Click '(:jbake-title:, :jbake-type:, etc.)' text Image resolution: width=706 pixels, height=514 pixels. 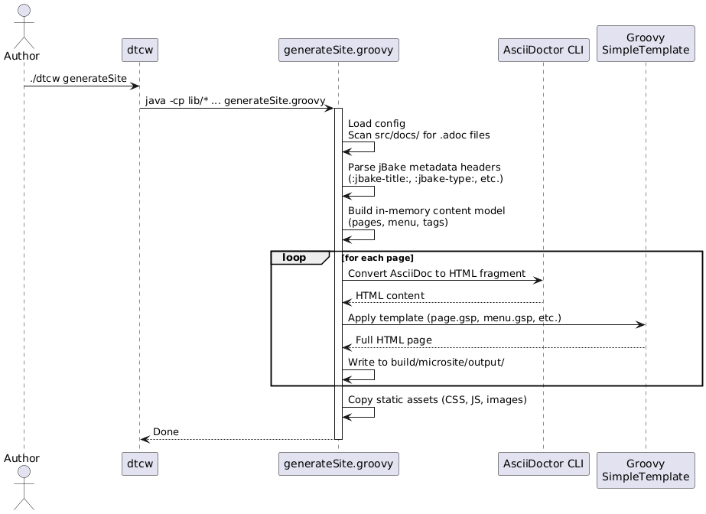point(425,179)
